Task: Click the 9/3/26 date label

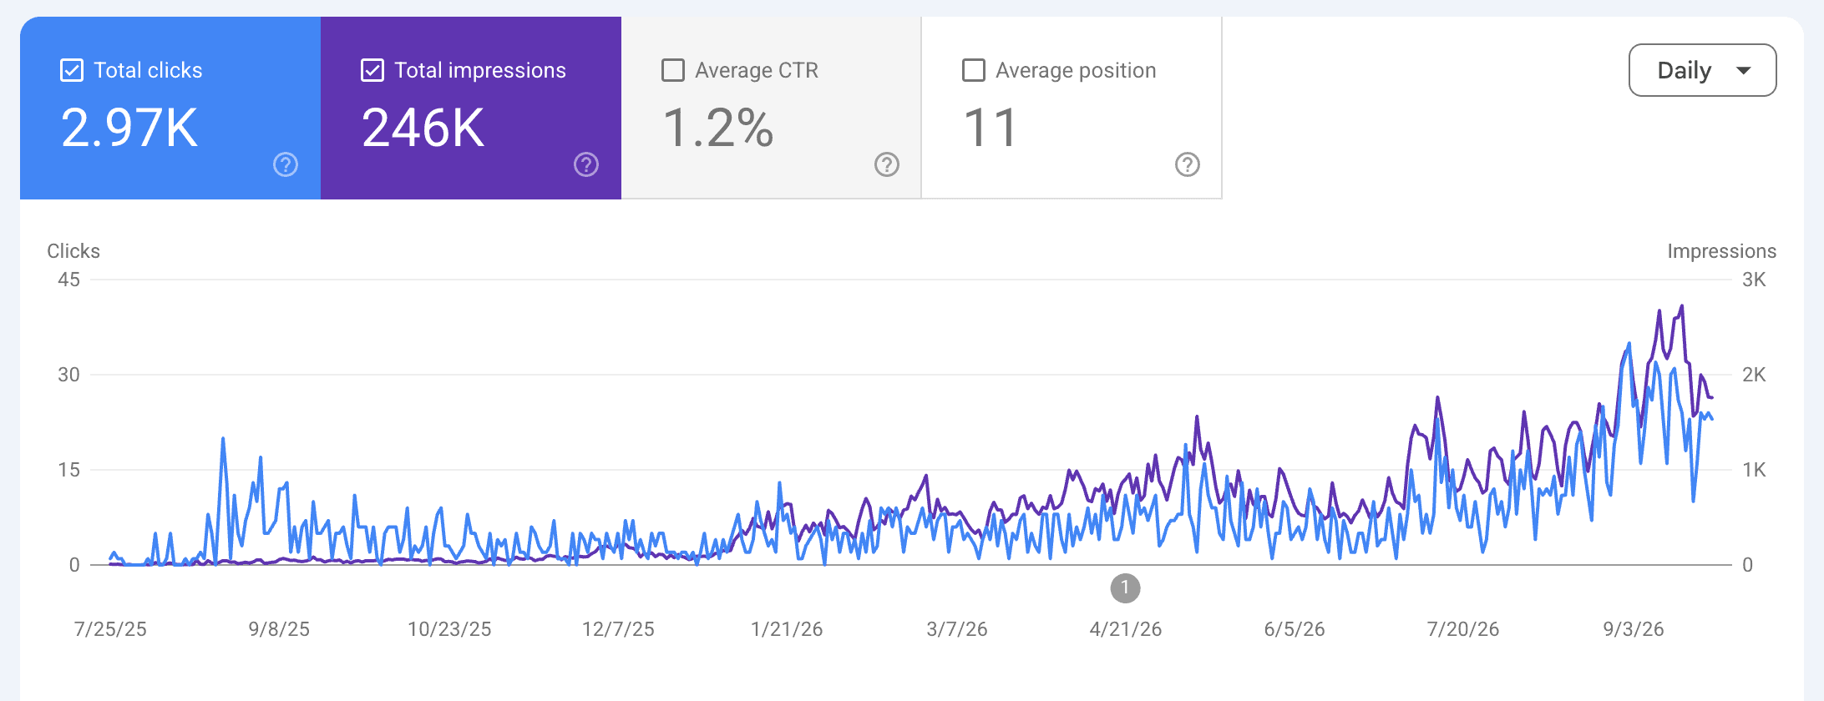Action: [x=1634, y=629]
